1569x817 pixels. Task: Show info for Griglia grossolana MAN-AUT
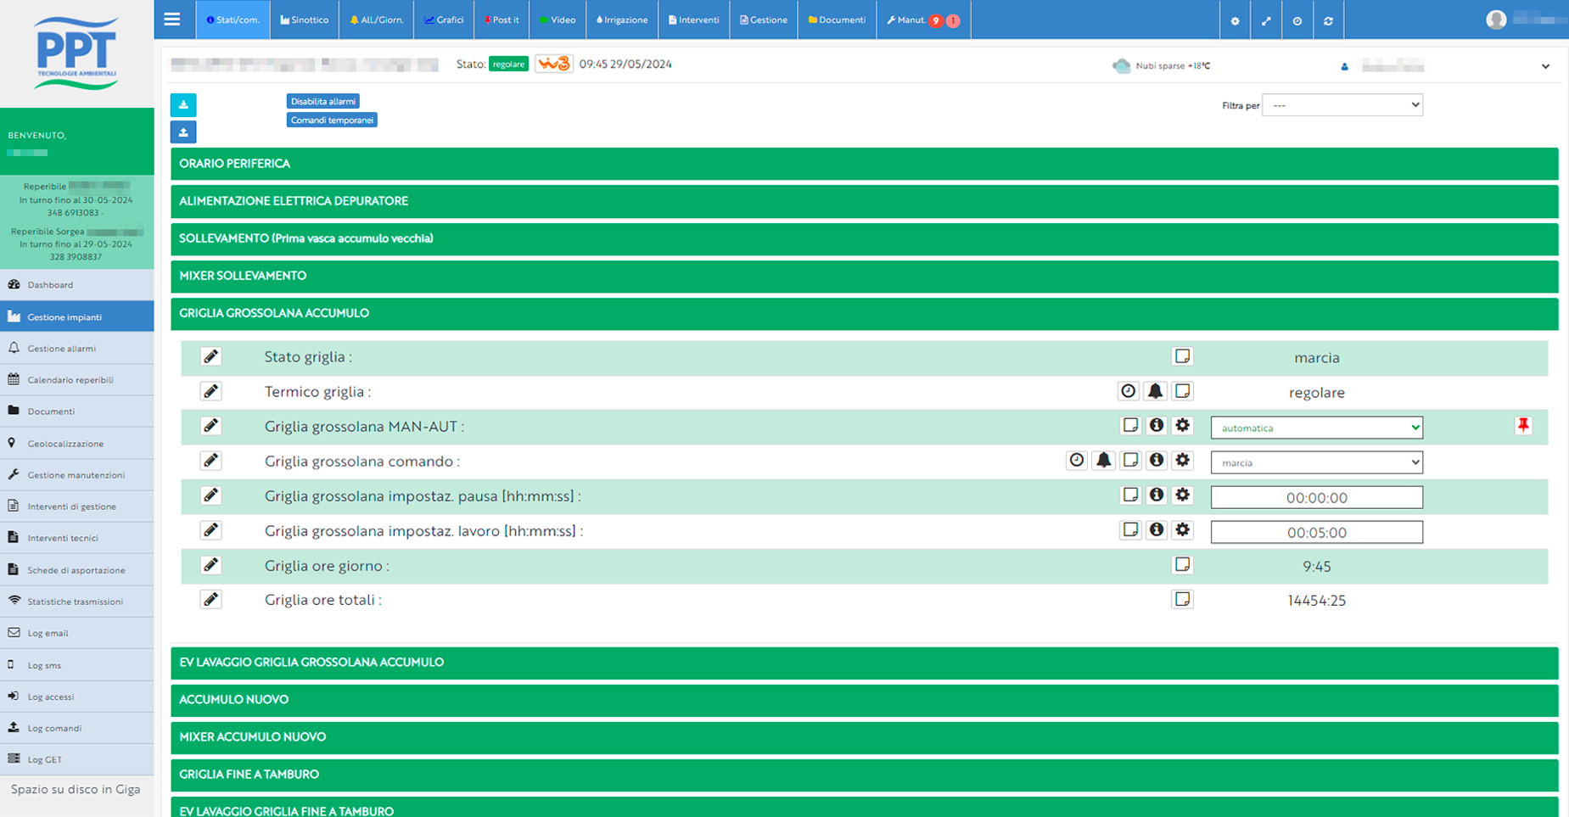[1157, 426]
